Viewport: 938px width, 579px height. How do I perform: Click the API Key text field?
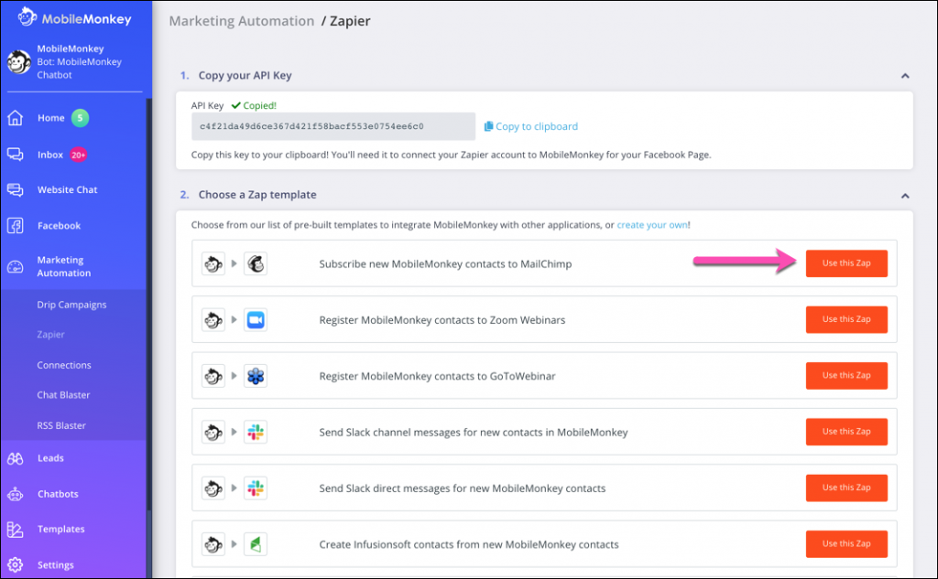pos(333,126)
